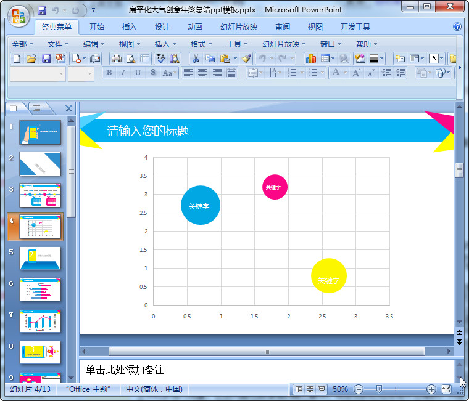Click the 中文(简体，中国) language indicator
This screenshot has height=401, width=469.
[154, 389]
